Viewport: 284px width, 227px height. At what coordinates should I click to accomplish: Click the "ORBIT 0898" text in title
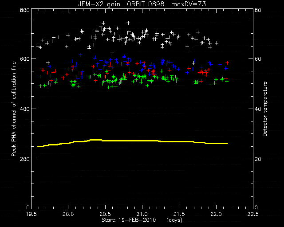pyautogui.click(x=146, y=4)
